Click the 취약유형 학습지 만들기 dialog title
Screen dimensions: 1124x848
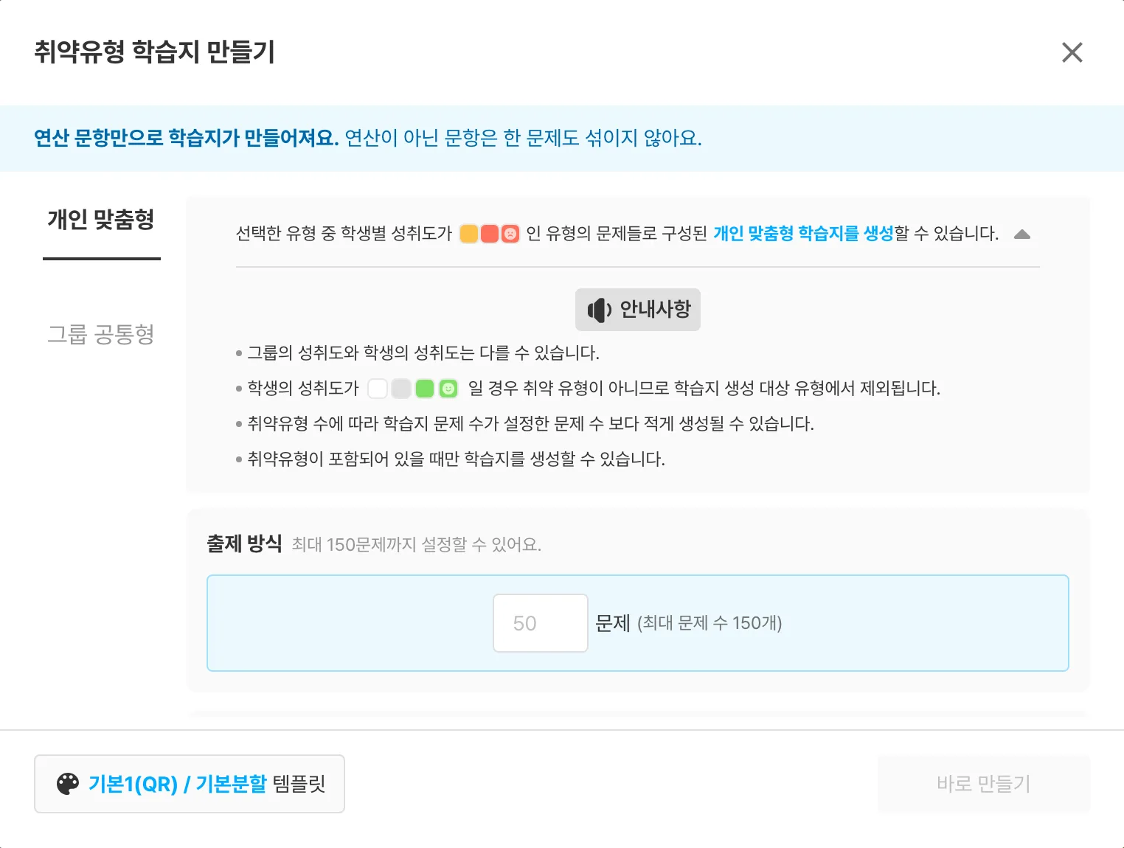pos(155,52)
